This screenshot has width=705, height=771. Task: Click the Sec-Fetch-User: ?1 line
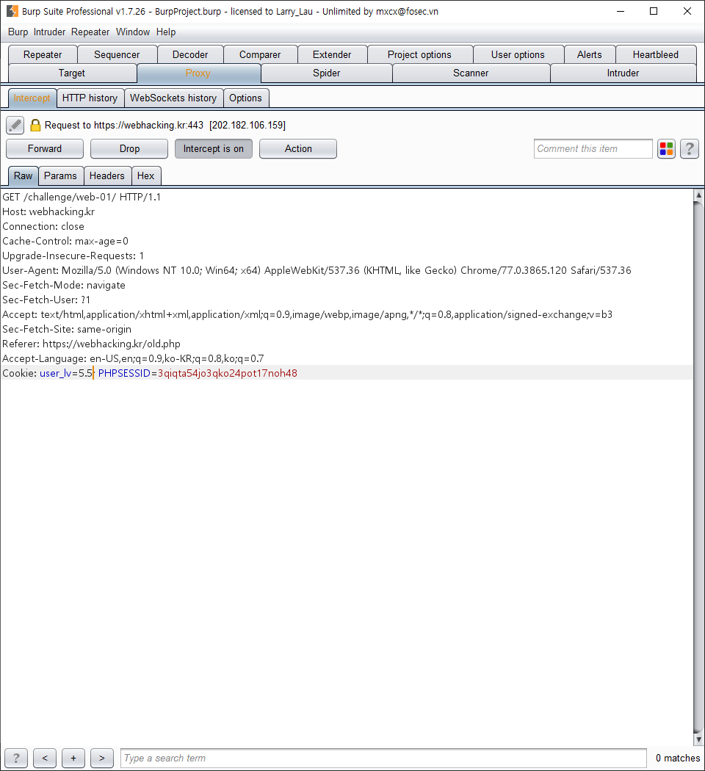(x=46, y=300)
